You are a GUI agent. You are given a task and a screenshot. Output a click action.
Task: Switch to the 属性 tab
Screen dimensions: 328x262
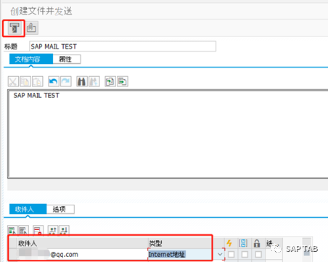[67, 60]
